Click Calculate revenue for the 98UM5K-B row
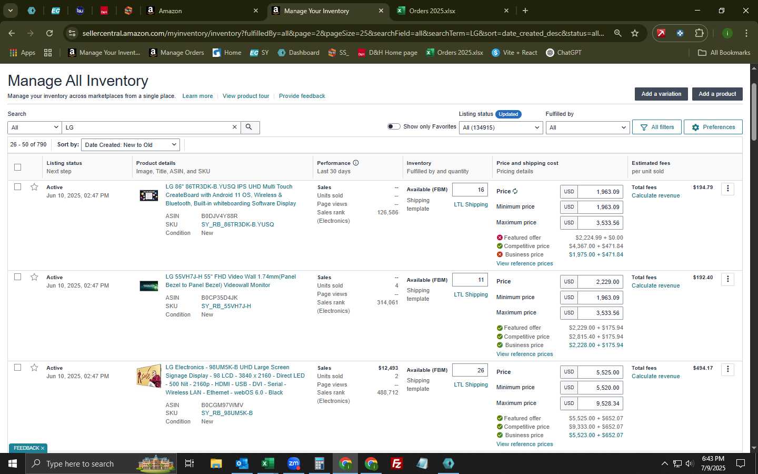 (x=655, y=376)
